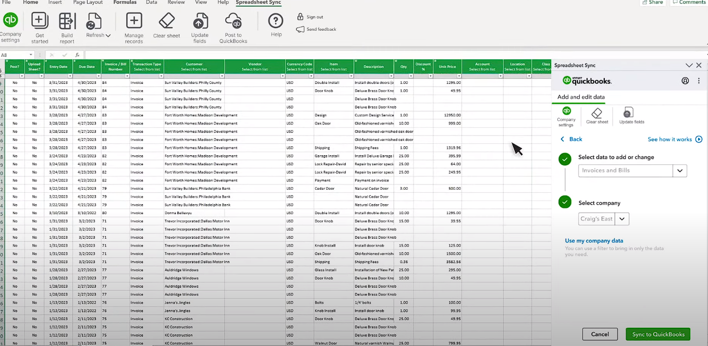Open the Vendor column filter arrow
The width and height of the screenshot is (708, 346).
pos(283,76)
